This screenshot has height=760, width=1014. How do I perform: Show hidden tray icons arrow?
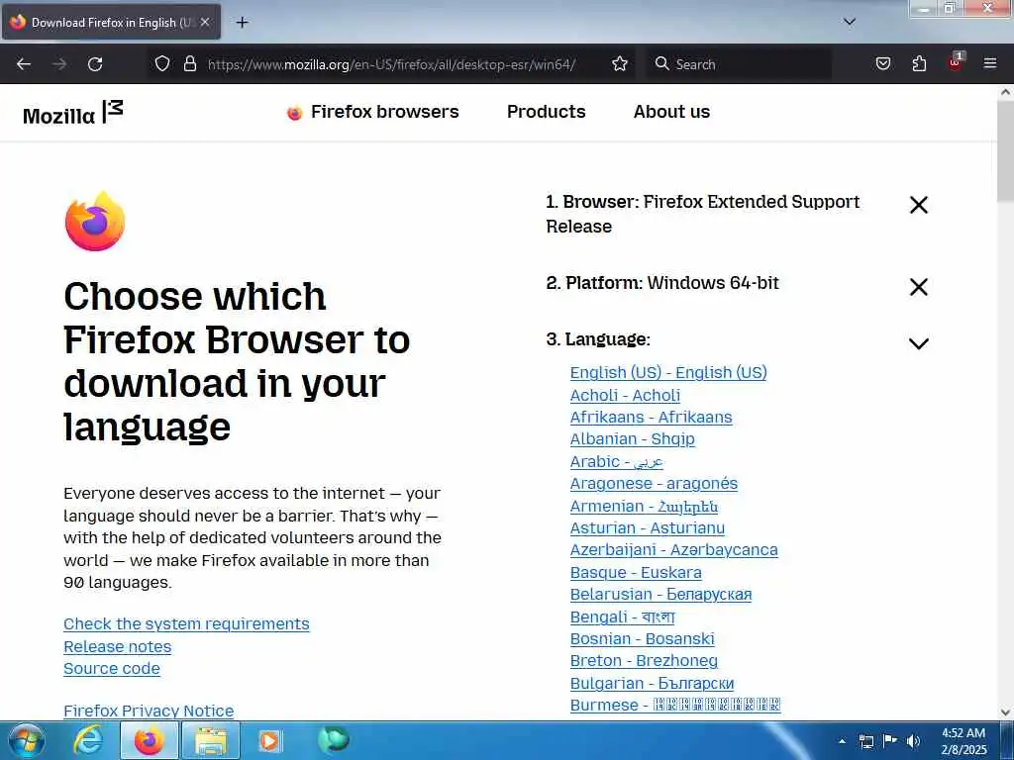[x=842, y=741]
